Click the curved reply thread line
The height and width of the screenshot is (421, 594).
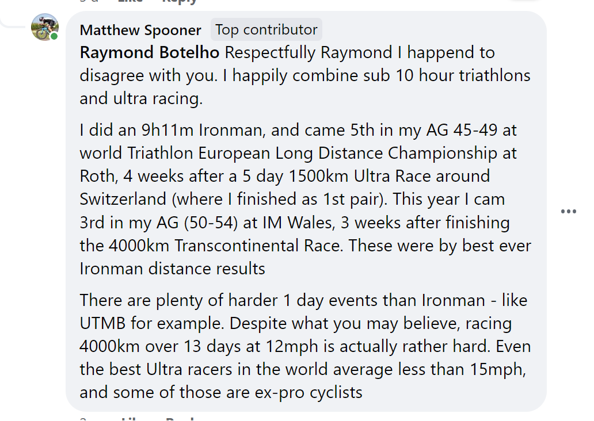(x=12, y=22)
